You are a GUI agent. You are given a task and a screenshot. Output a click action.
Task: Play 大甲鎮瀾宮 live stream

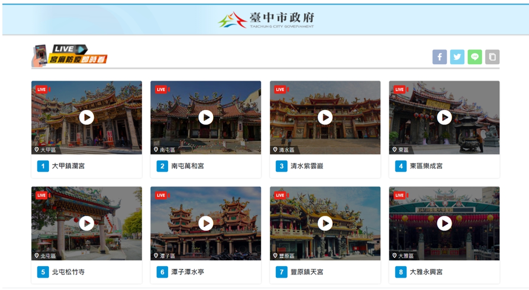87,117
